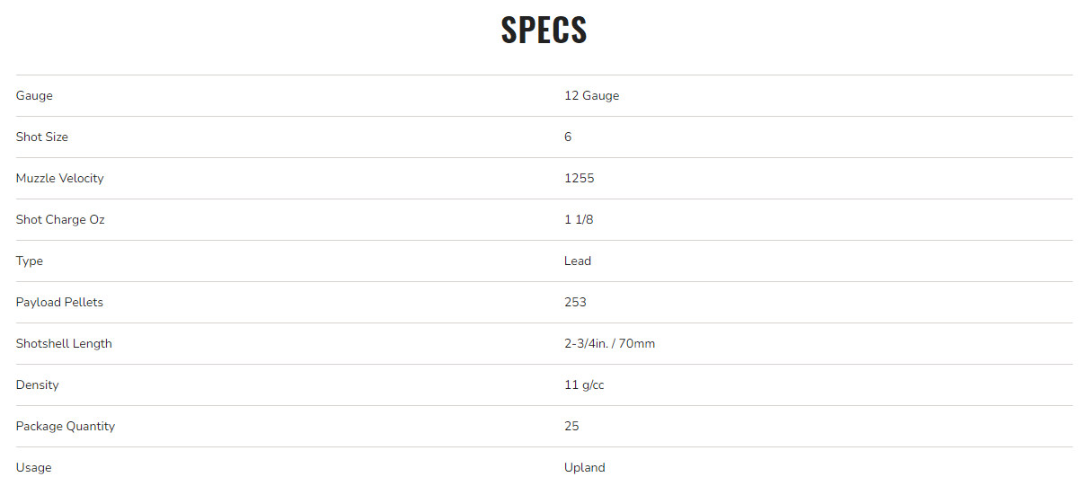Viewport: 1080px width, 486px height.
Task: Select the 253 pellets value
Action: (x=575, y=303)
